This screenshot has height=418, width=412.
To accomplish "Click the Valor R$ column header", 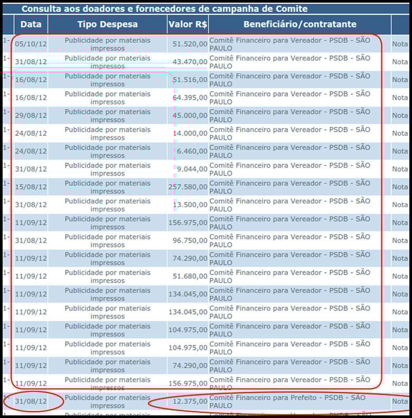I will 188,24.
